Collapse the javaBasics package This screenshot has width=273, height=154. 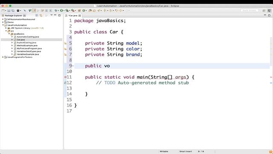[9, 34]
